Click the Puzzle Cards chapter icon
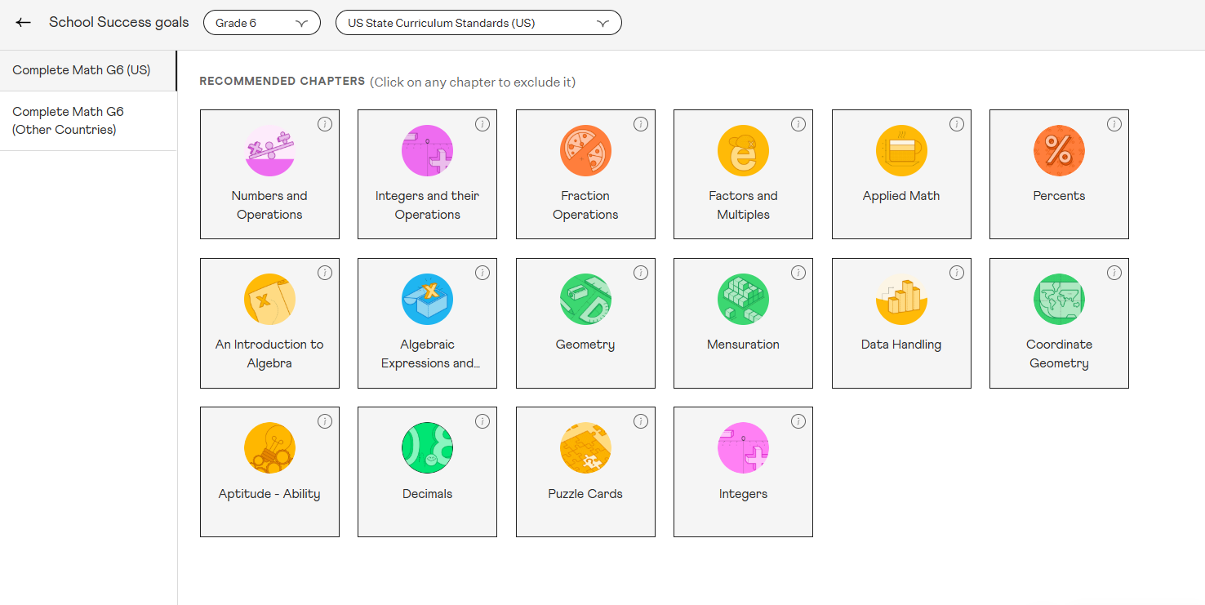The width and height of the screenshot is (1205, 605). [585, 447]
